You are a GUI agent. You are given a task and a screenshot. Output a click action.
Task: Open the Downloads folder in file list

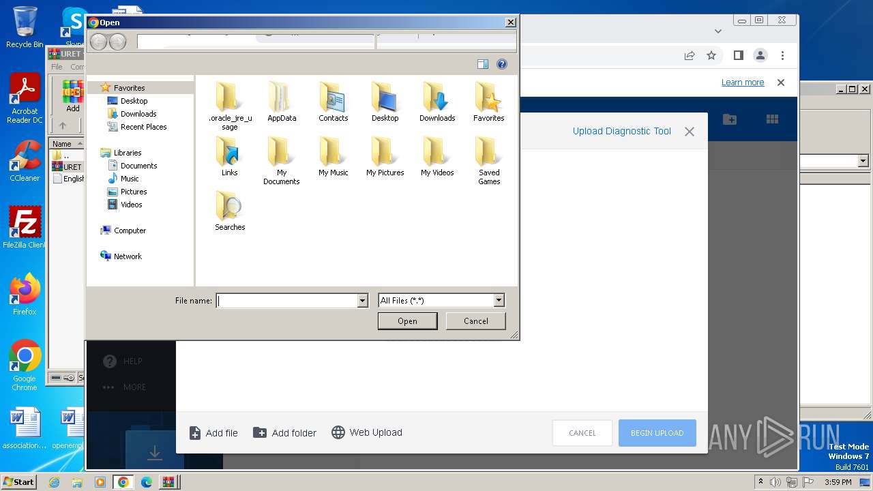[x=437, y=102]
